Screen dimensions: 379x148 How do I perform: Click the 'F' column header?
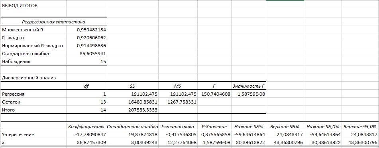[x=214, y=86]
